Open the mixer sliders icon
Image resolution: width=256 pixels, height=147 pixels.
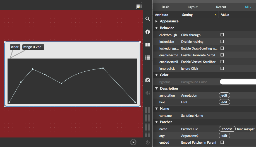point(148,93)
